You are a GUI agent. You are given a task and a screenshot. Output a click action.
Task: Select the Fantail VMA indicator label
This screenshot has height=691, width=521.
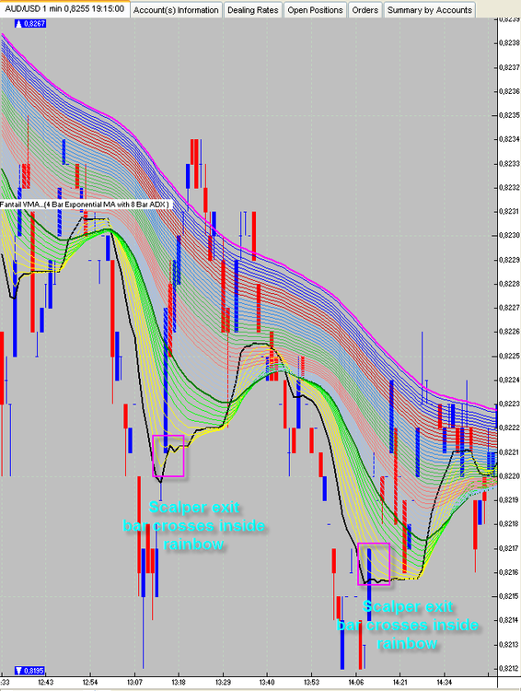(84, 205)
